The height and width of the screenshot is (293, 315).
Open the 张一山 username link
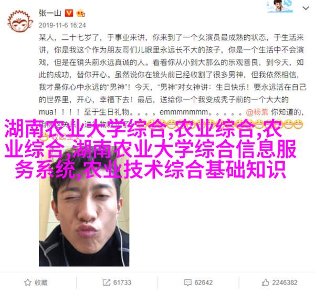pyautogui.click(x=50, y=14)
